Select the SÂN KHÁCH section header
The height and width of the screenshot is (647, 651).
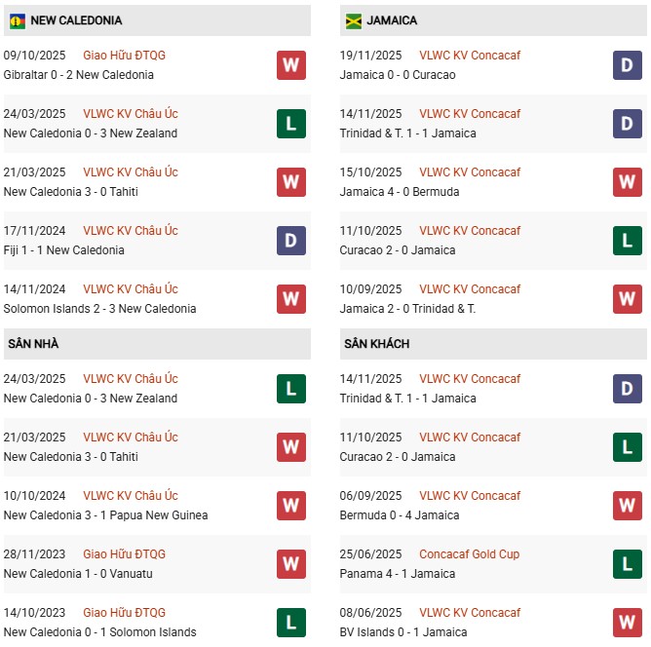[376, 344]
